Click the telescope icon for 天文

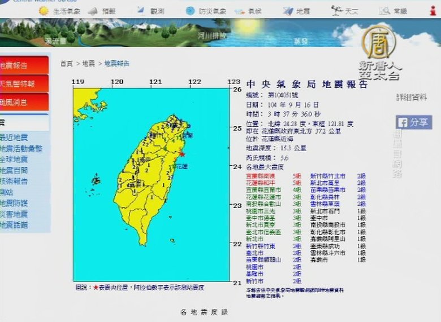click(x=336, y=11)
